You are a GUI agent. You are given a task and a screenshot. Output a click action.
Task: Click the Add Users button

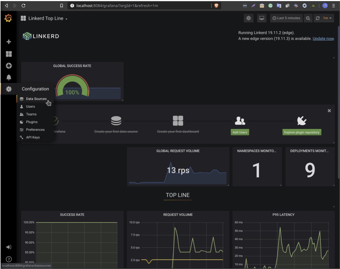click(x=240, y=132)
